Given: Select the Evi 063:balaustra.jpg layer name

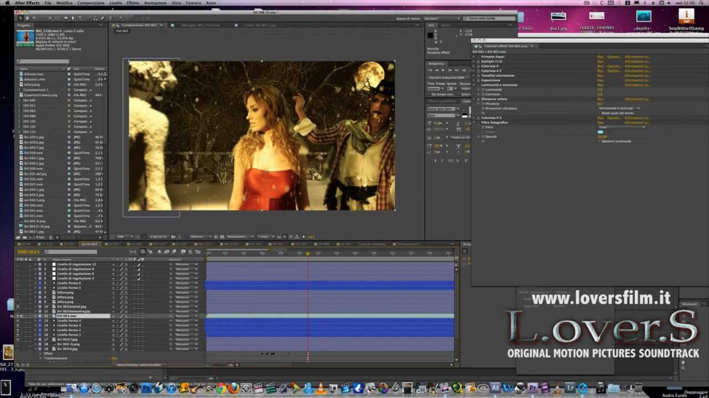Looking at the screenshot, I should tap(73, 311).
